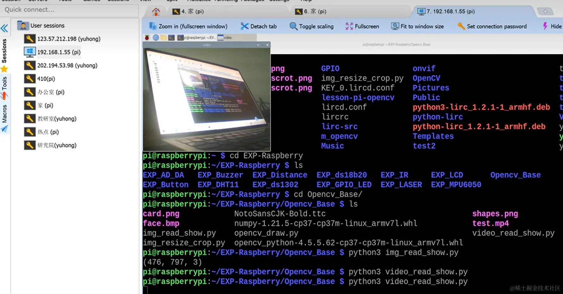This screenshot has width=563, height=294.
Task: Switch to the Sessions sidebar tab
Action: click(x=4, y=51)
